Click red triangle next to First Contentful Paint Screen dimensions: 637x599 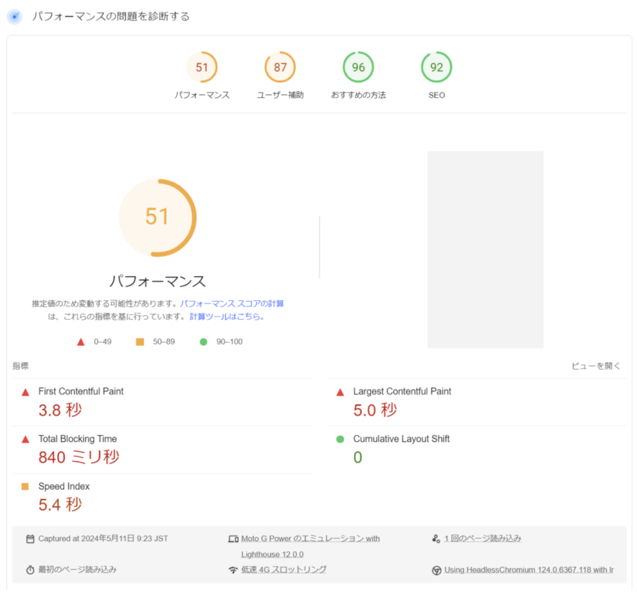click(x=26, y=392)
